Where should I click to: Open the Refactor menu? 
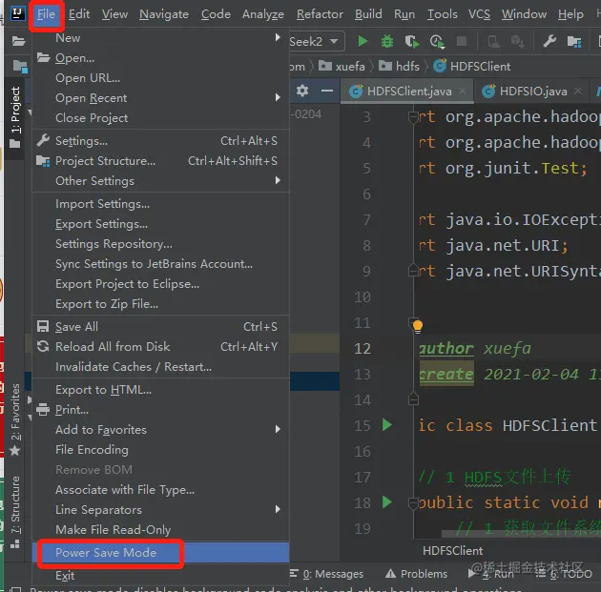320,14
